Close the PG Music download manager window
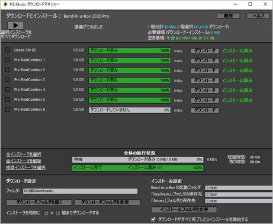273x224 pixels. coord(265,4)
